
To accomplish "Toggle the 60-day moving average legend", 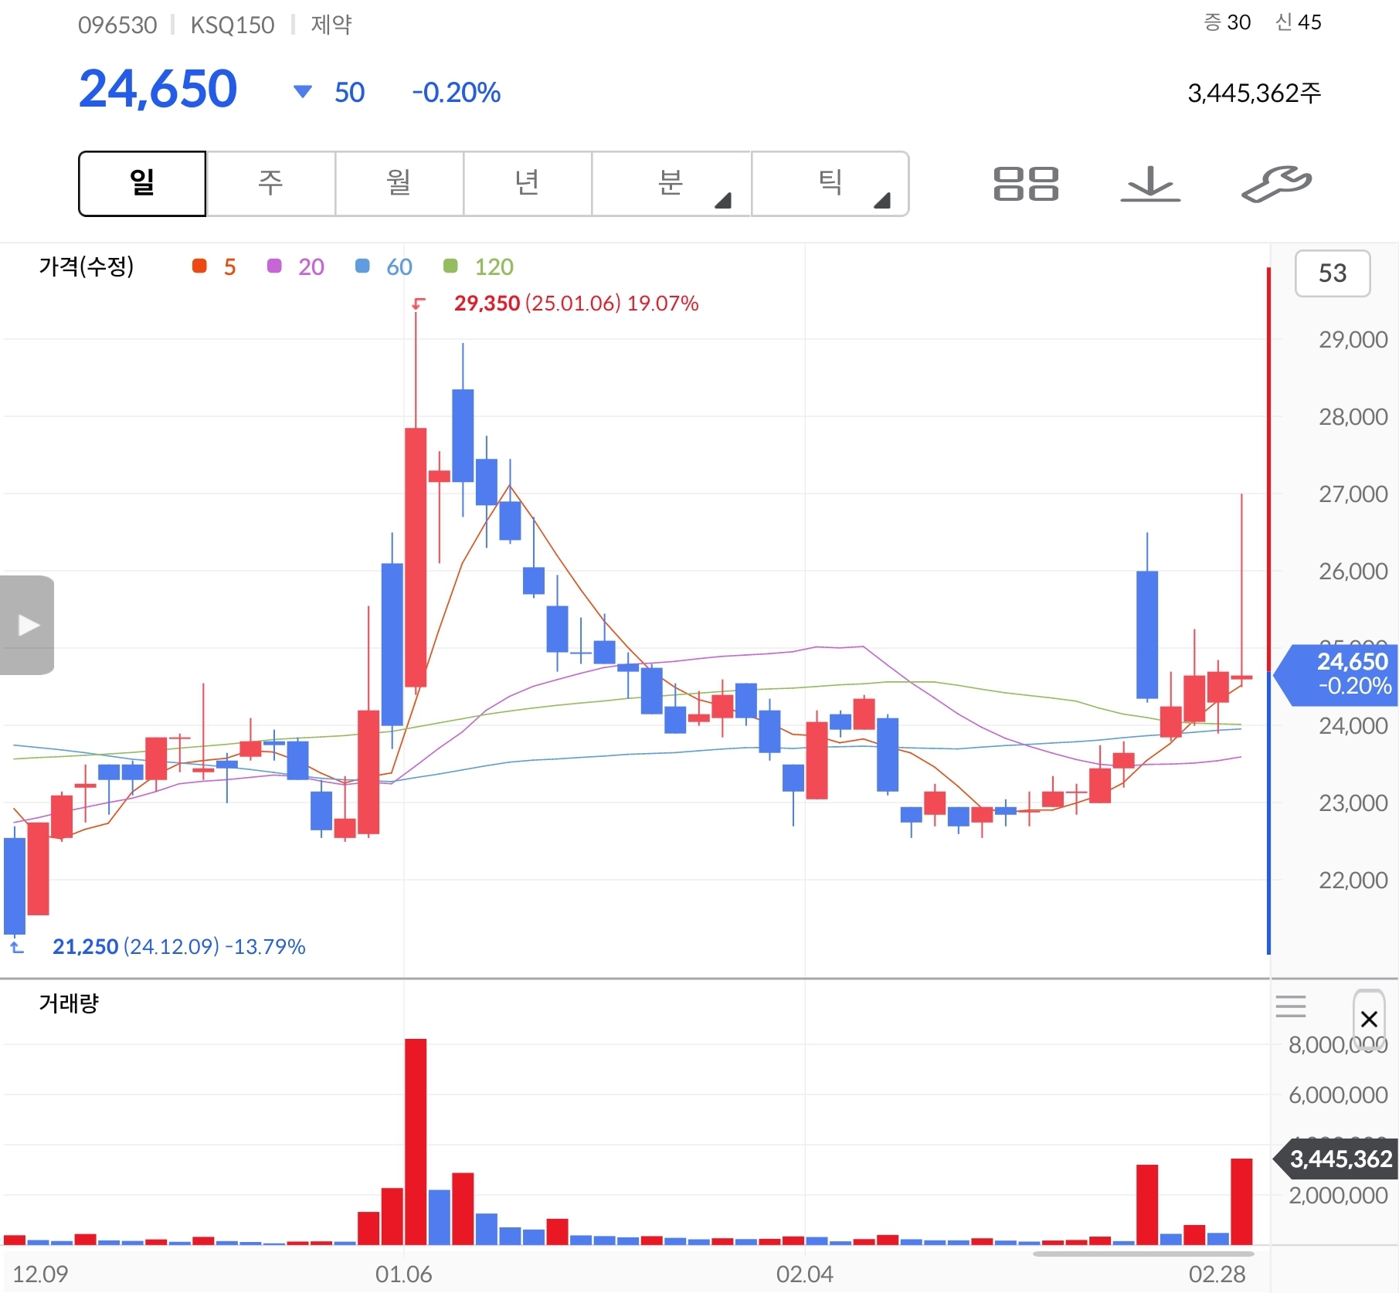I will (x=383, y=266).
